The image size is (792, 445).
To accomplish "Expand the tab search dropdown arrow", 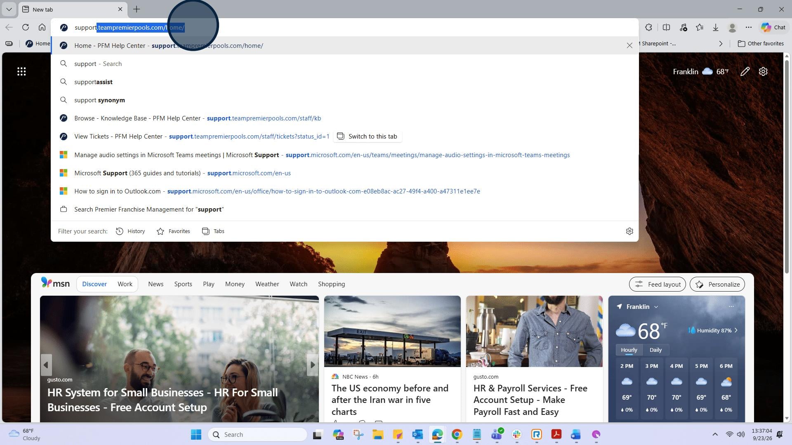I will pyautogui.click(x=9, y=9).
